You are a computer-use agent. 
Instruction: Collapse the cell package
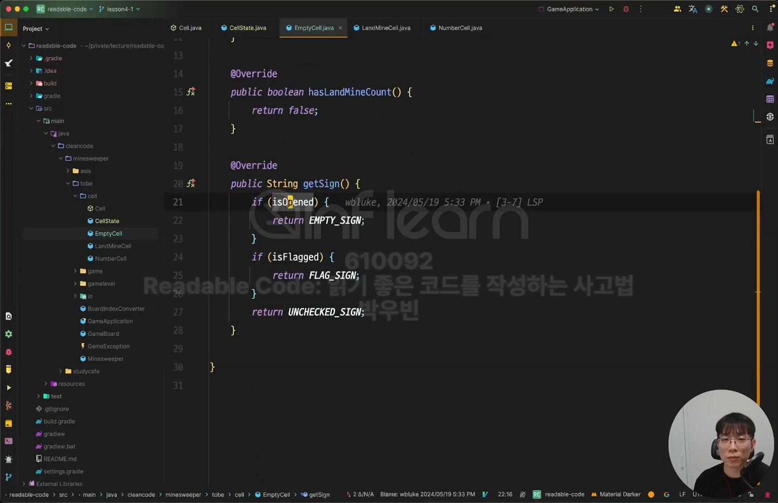75,196
